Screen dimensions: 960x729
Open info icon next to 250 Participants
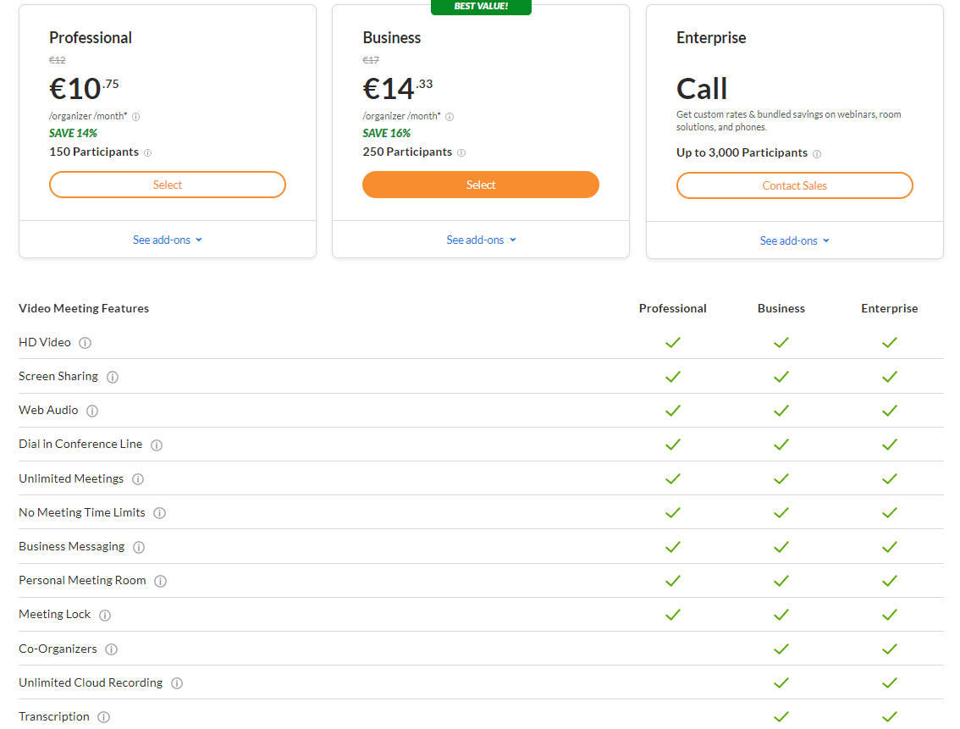[461, 152]
